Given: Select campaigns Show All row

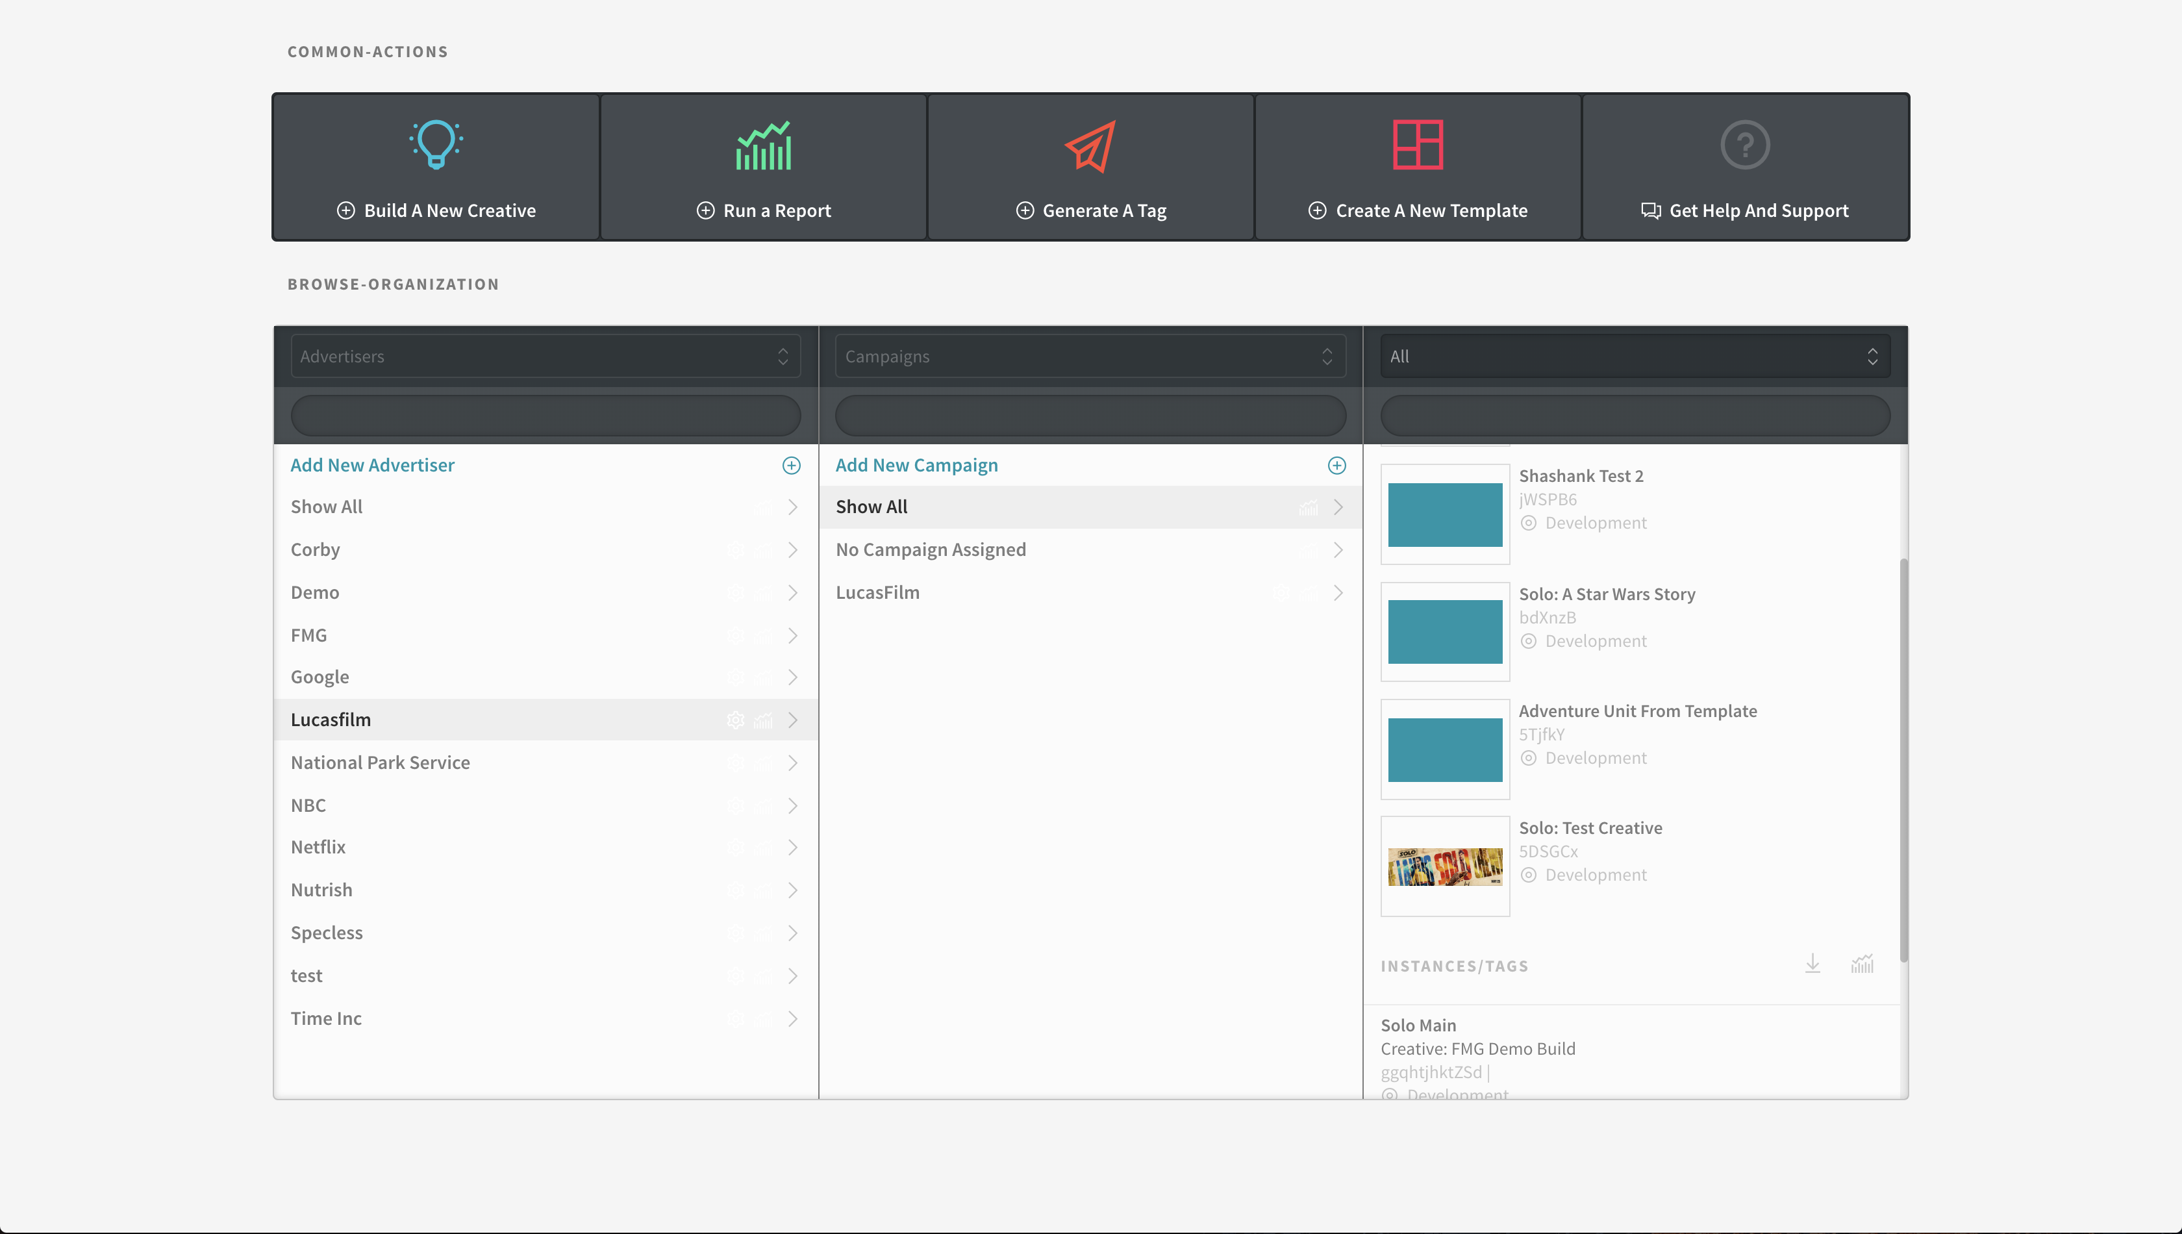Looking at the screenshot, I should [1090, 508].
